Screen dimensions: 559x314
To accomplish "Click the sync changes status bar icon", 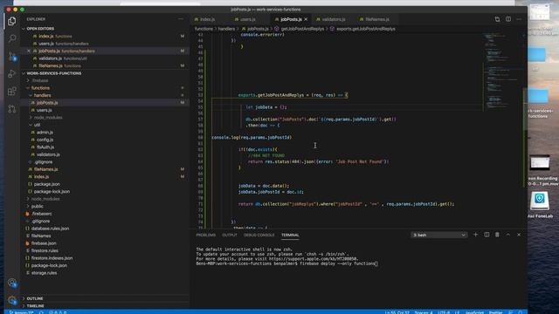I will click(41, 312).
